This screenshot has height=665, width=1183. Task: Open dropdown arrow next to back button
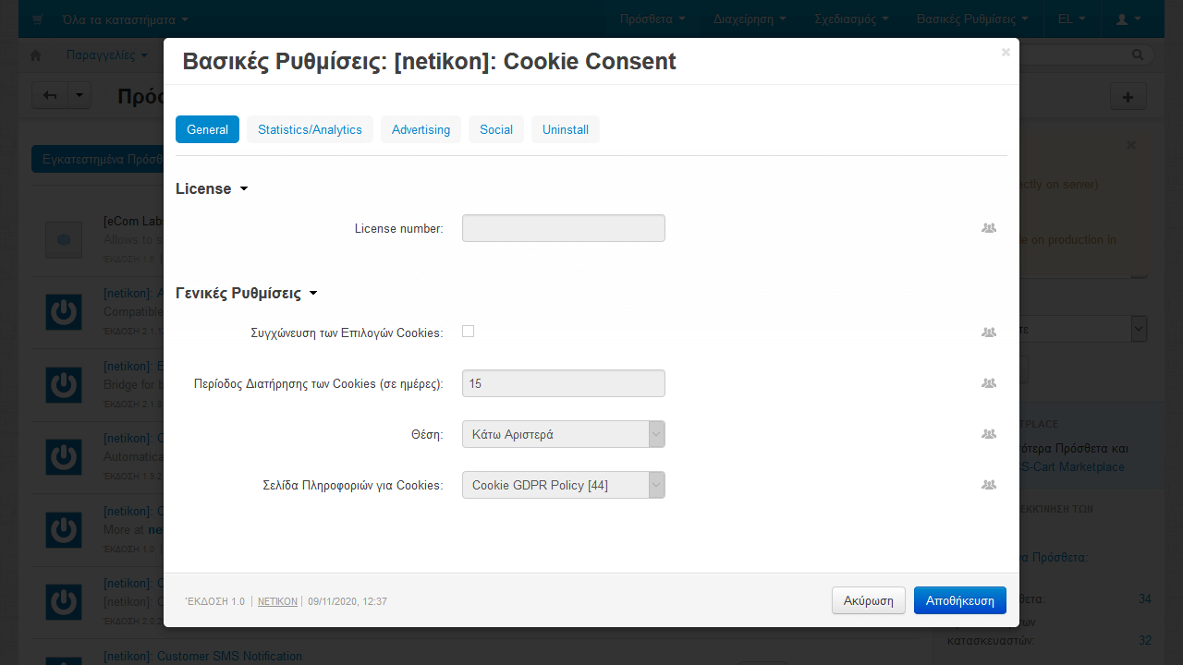pyautogui.click(x=79, y=96)
